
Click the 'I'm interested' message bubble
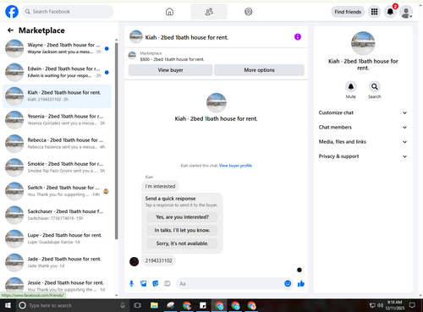160,186
